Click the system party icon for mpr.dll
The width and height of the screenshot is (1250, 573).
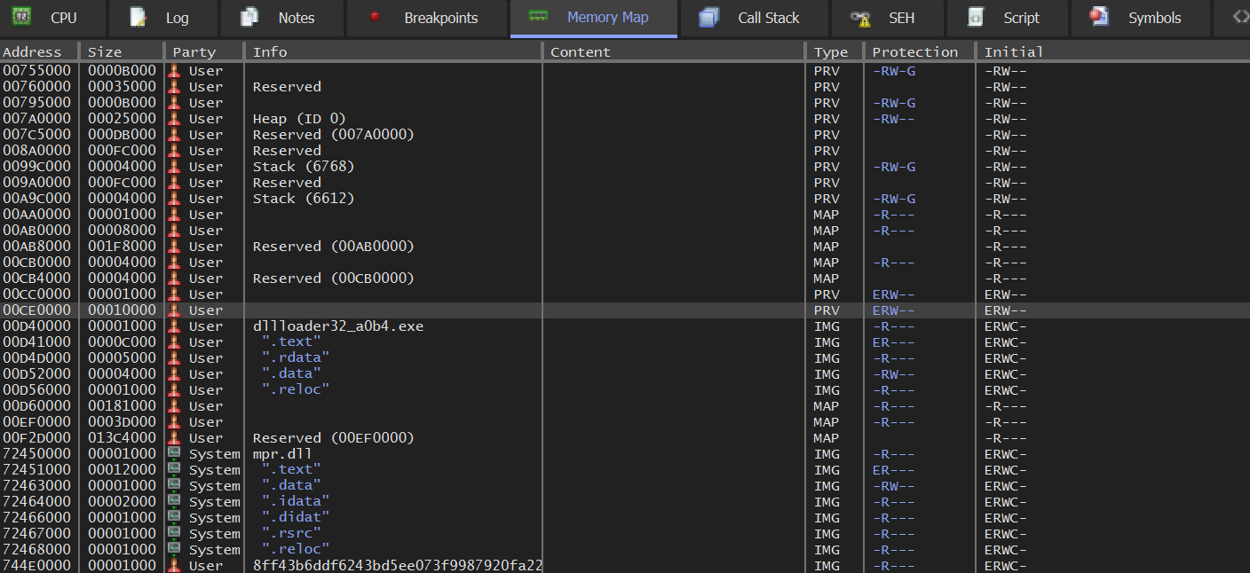pos(174,454)
